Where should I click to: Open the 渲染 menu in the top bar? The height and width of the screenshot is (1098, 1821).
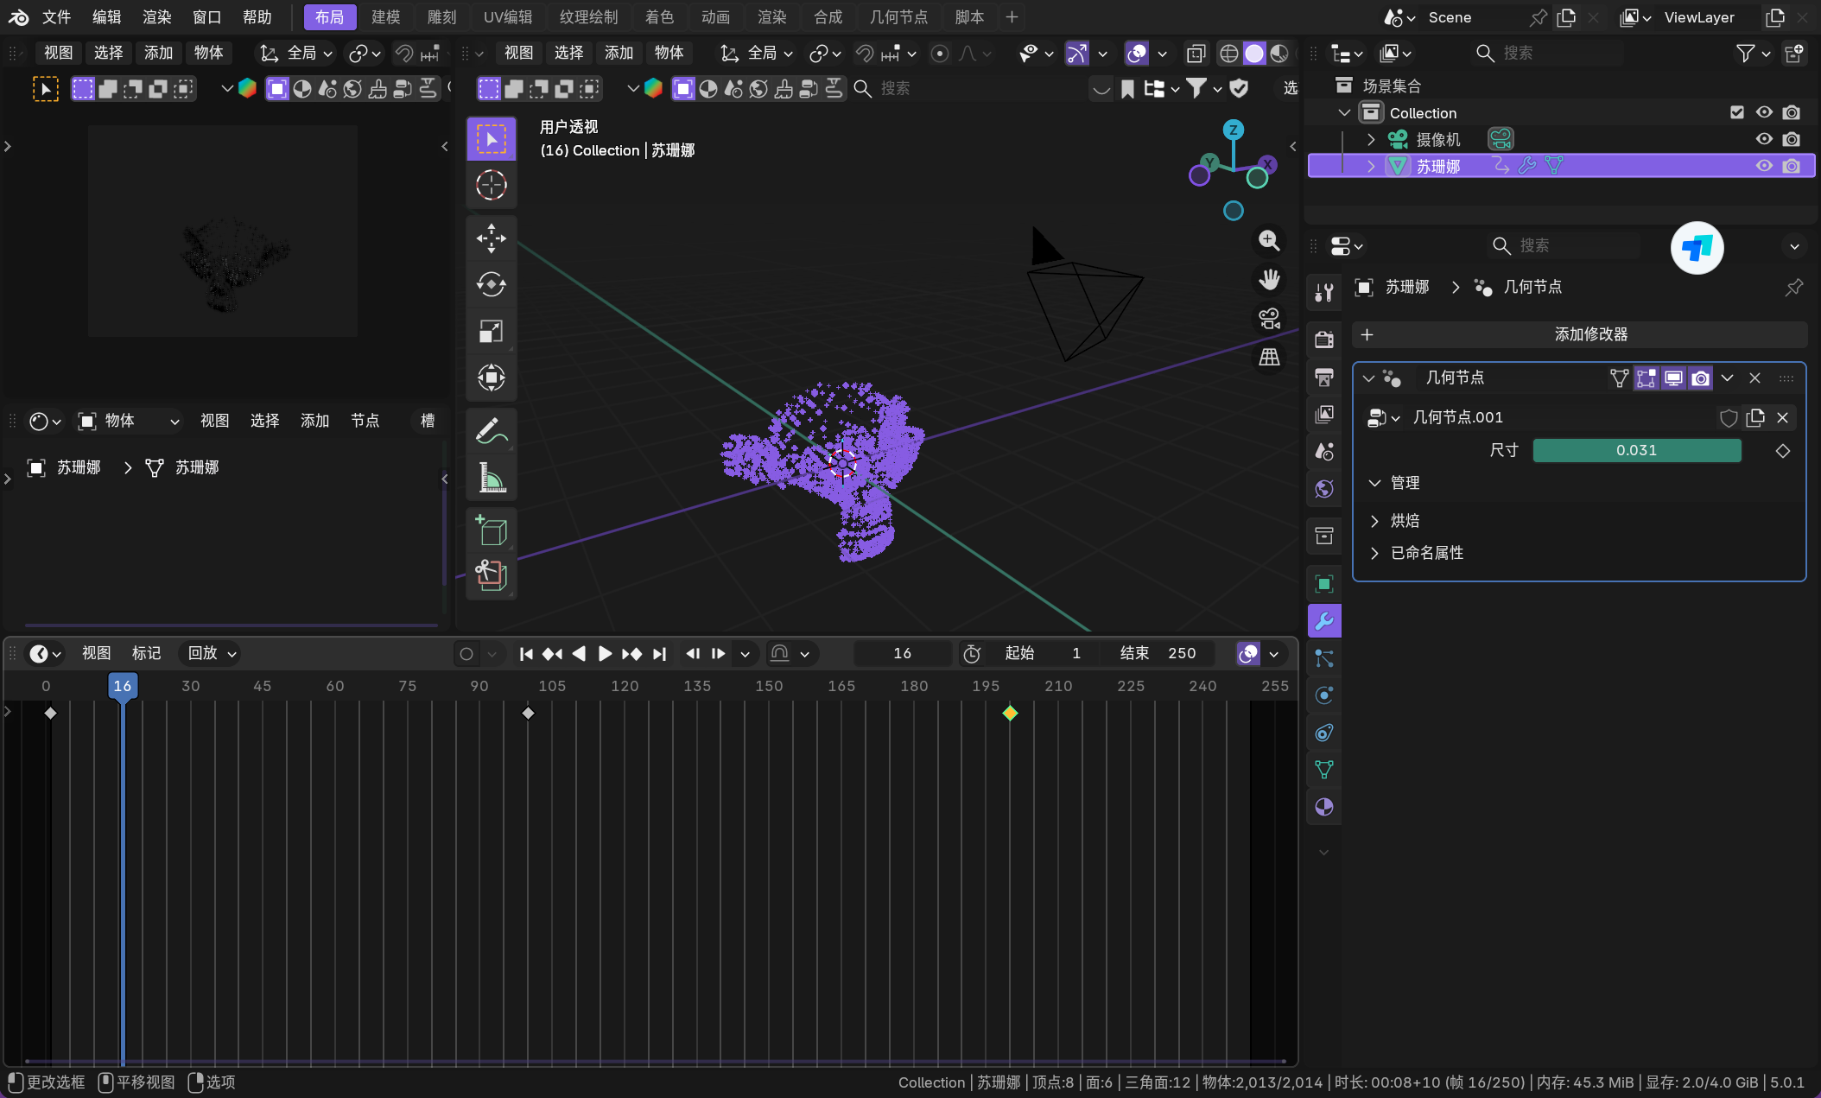pyautogui.click(x=156, y=17)
